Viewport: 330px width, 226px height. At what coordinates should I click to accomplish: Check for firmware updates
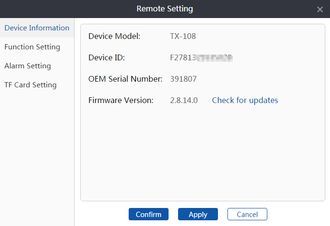(245, 100)
